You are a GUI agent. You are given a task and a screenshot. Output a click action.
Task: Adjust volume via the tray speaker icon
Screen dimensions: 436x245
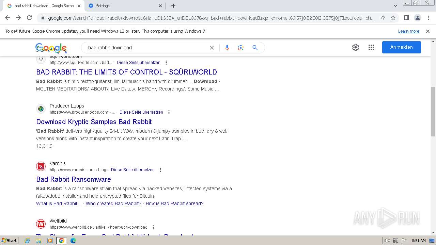387,241
